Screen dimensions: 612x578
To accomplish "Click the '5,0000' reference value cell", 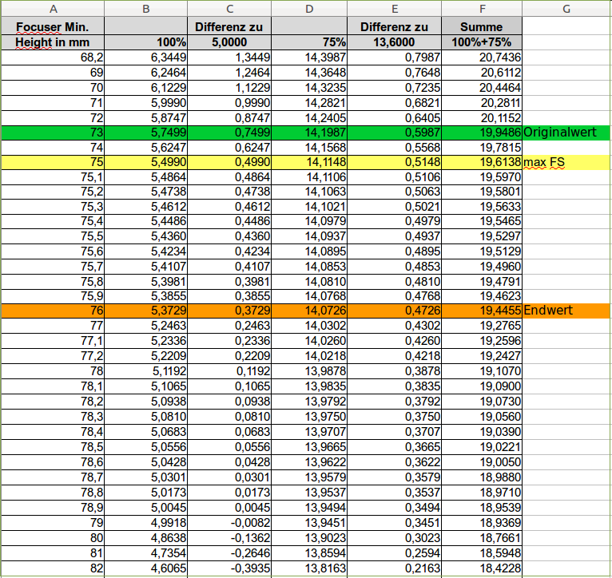I will [x=229, y=42].
